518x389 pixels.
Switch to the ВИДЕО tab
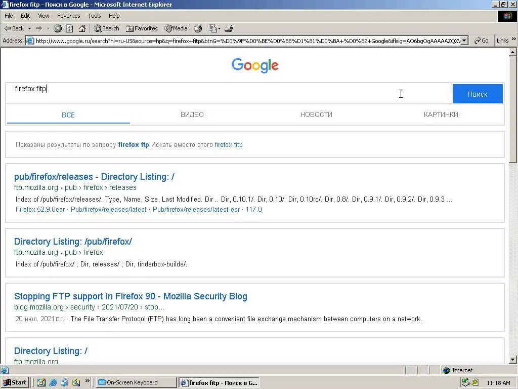[192, 114]
